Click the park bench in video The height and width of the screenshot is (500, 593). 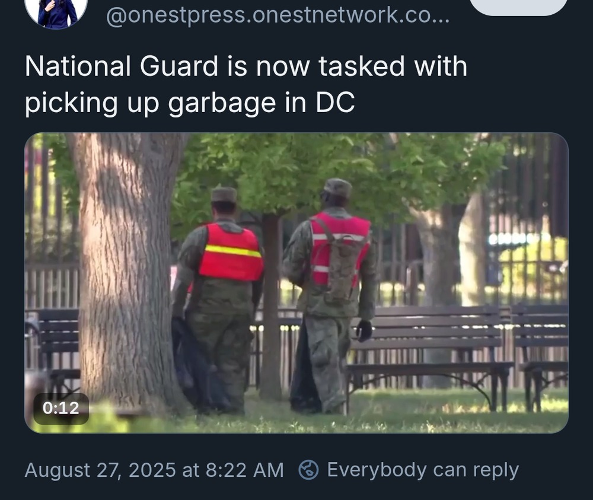pyautogui.click(x=429, y=355)
